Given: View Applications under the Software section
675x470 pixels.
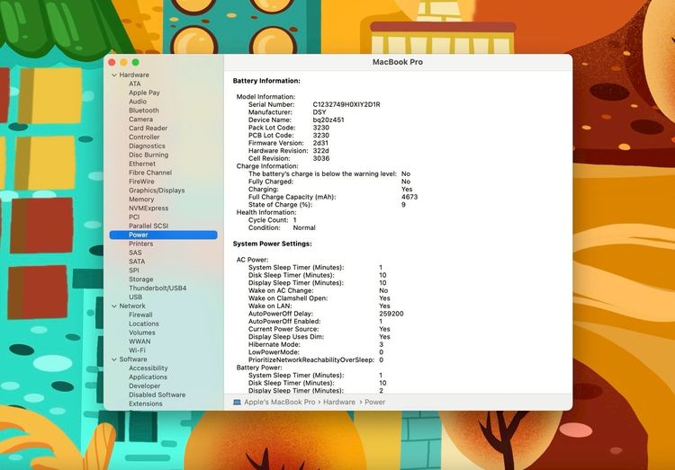Looking at the screenshot, I should point(148,377).
